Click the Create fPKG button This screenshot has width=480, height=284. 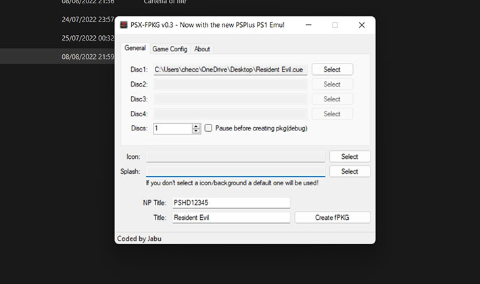[333, 218]
